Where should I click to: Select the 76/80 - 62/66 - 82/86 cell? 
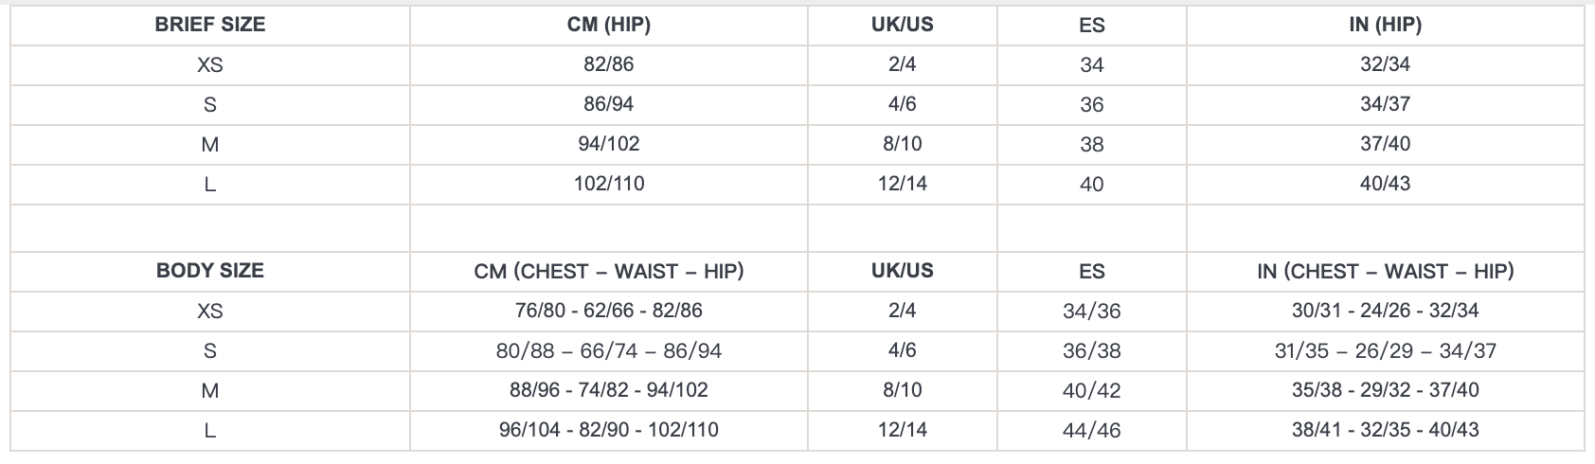pyautogui.click(x=609, y=311)
